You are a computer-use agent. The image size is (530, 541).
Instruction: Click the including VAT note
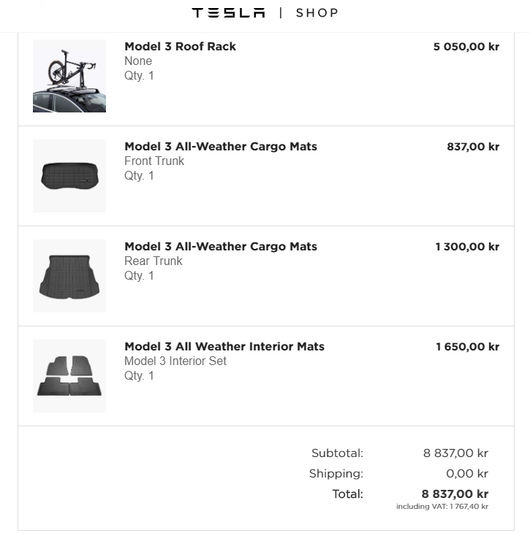442,507
